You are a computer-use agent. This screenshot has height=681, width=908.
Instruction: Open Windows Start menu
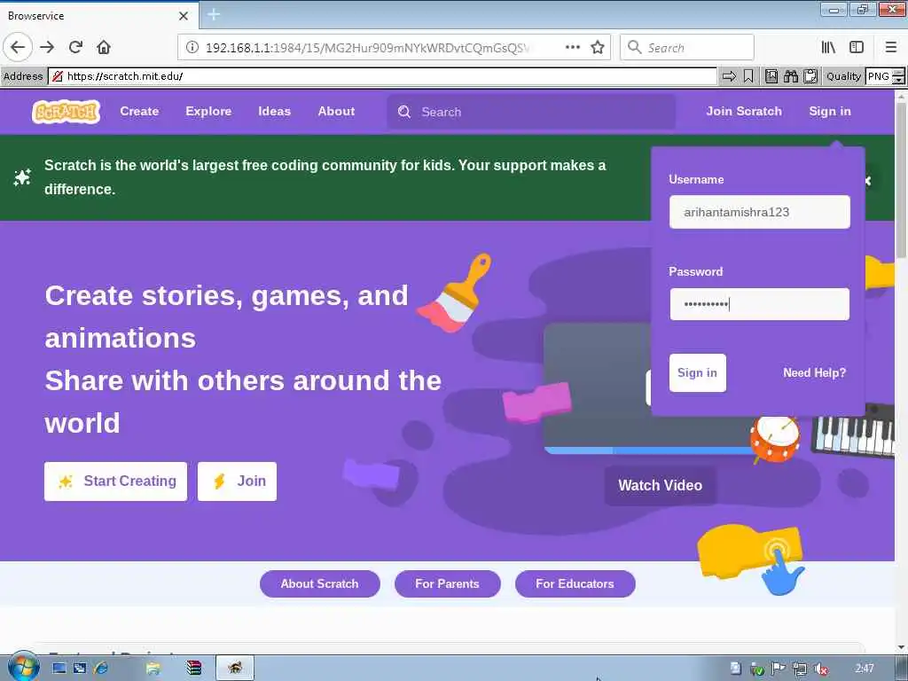click(23, 668)
